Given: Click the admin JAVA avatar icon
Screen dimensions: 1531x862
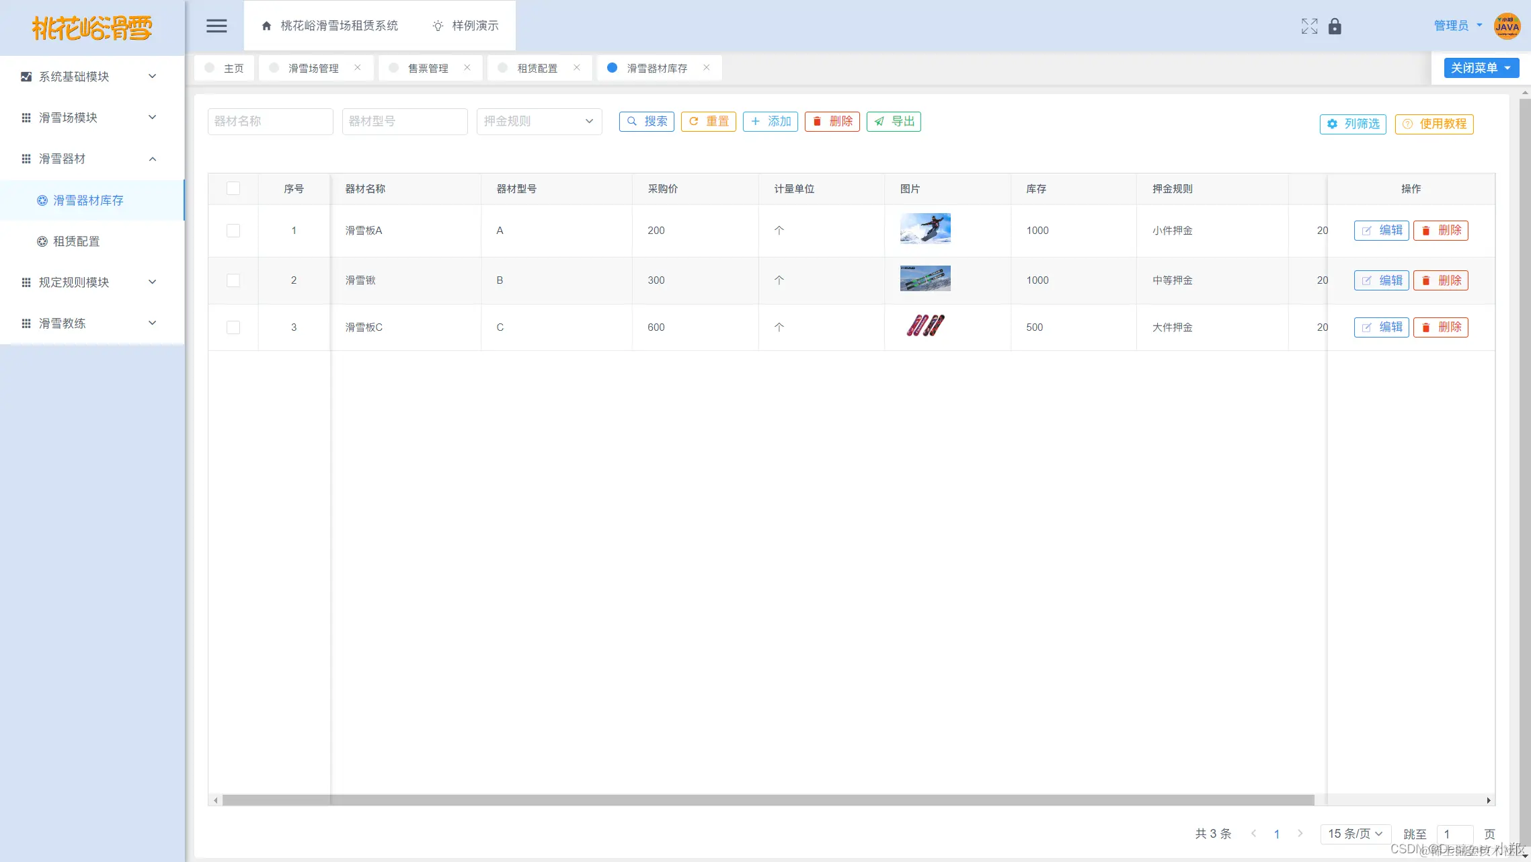Looking at the screenshot, I should (1507, 26).
